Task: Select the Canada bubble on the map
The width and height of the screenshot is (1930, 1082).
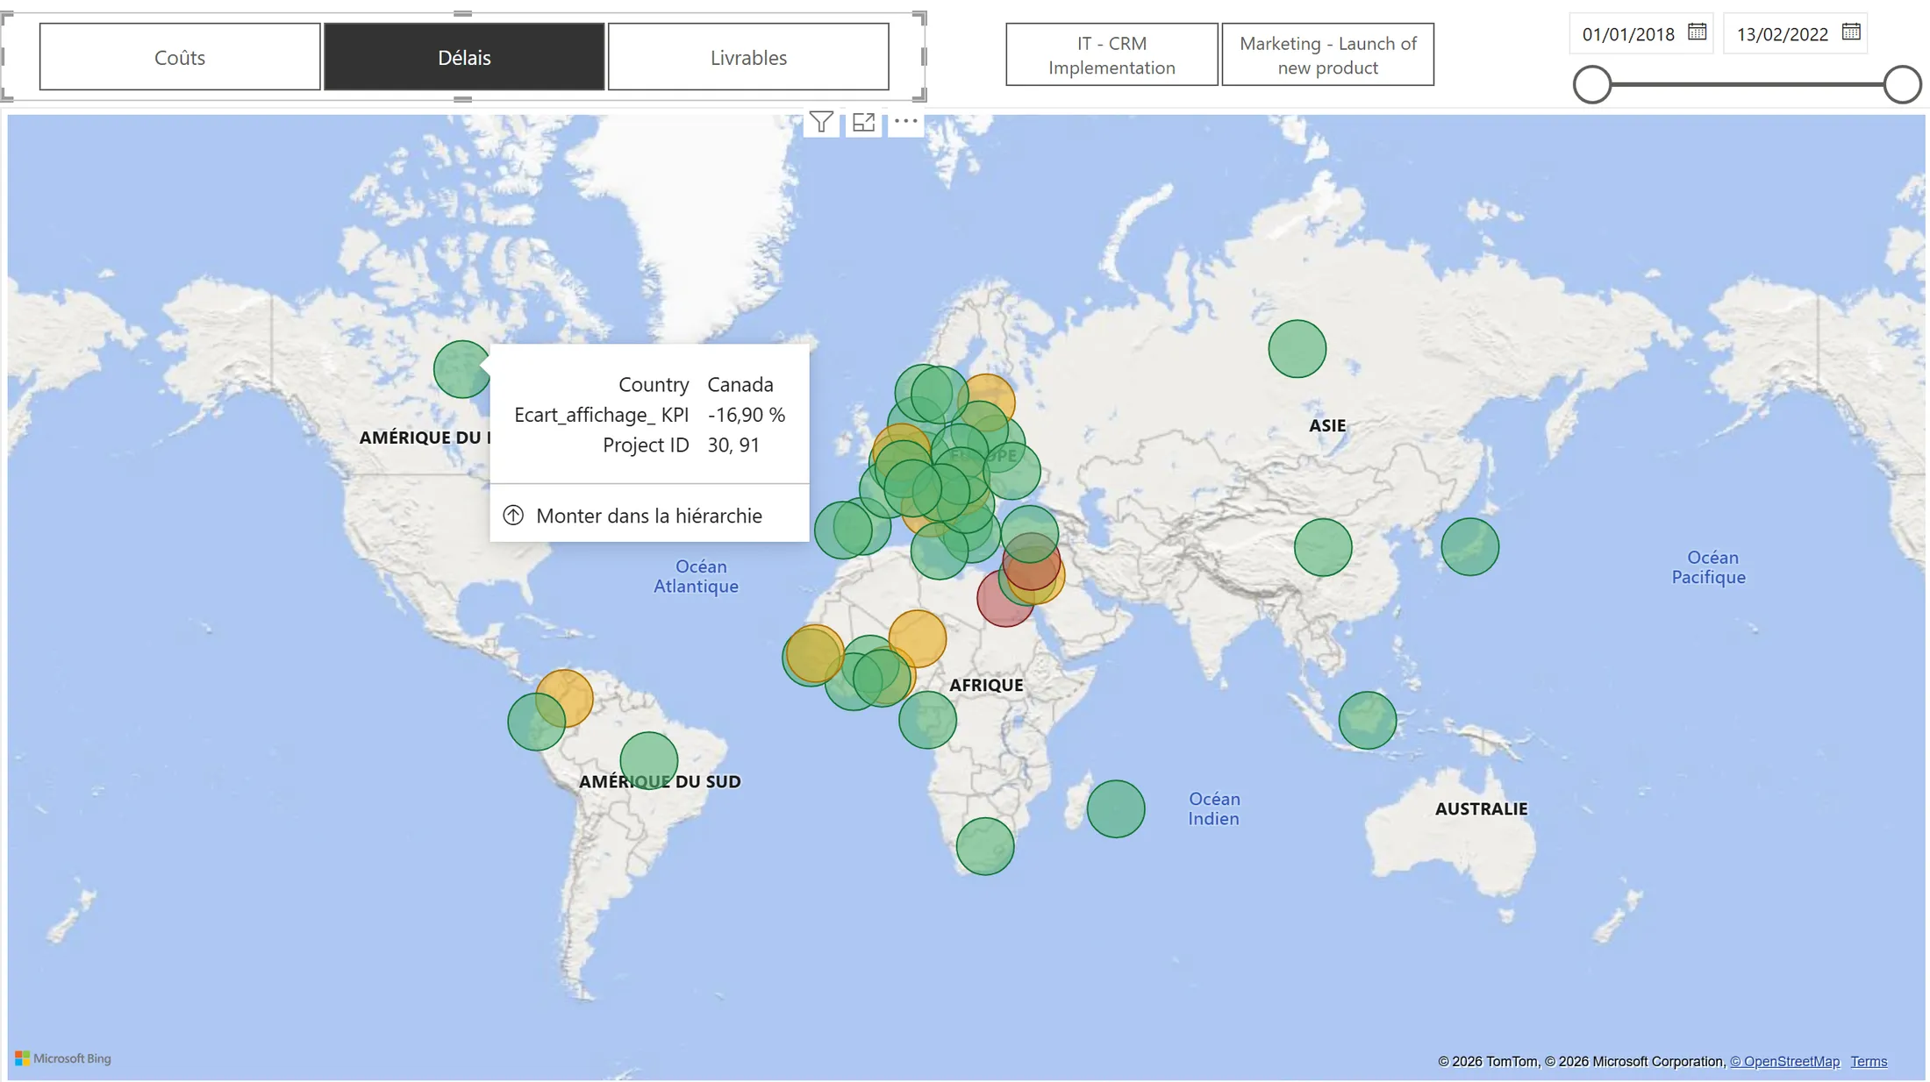Action: (x=461, y=369)
